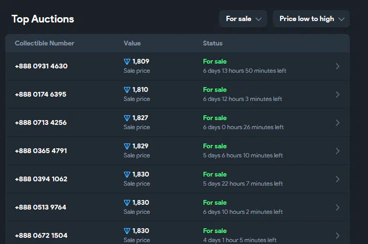368x244 pixels.
Task: Click the arrow for +888 0931 4630
Action: 337,66
